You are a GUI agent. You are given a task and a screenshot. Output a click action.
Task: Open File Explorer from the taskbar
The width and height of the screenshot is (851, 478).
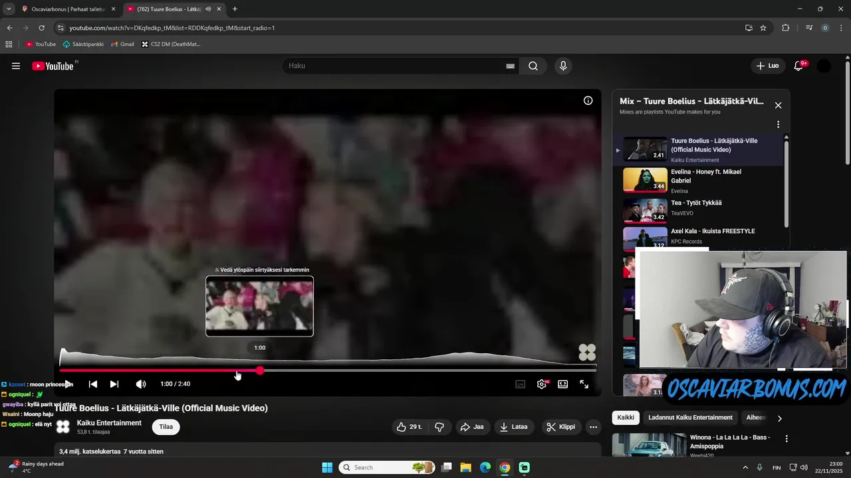pos(466,467)
